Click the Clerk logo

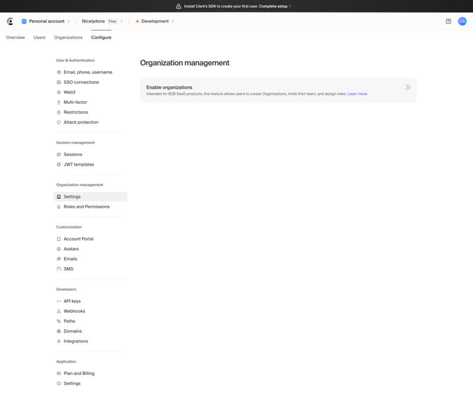coord(9,21)
